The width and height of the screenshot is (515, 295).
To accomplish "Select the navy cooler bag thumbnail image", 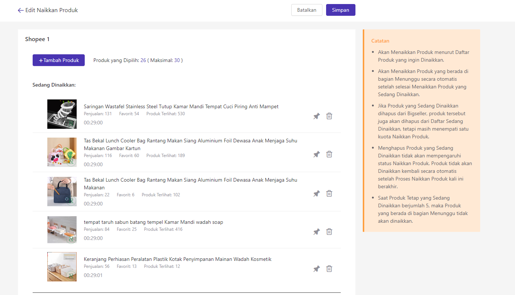I will pyautogui.click(x=62, y=192).
